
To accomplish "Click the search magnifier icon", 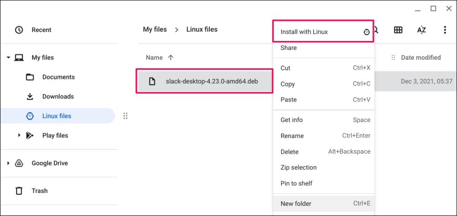I will (x=376, y=30).
